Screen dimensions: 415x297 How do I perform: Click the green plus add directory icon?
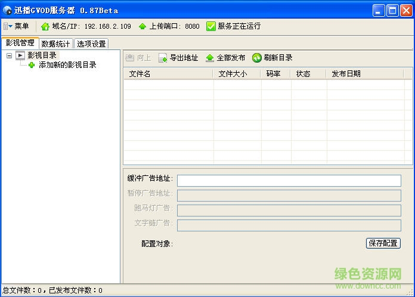(32, 65)
